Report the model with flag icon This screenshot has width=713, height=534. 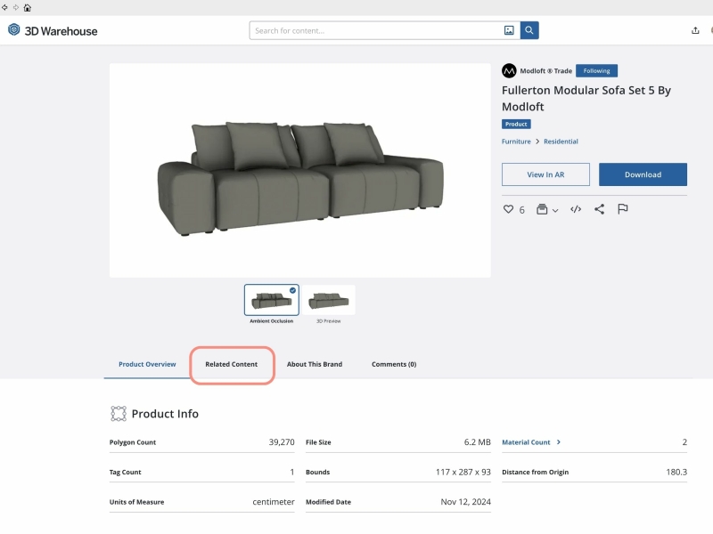pos(622,209)
